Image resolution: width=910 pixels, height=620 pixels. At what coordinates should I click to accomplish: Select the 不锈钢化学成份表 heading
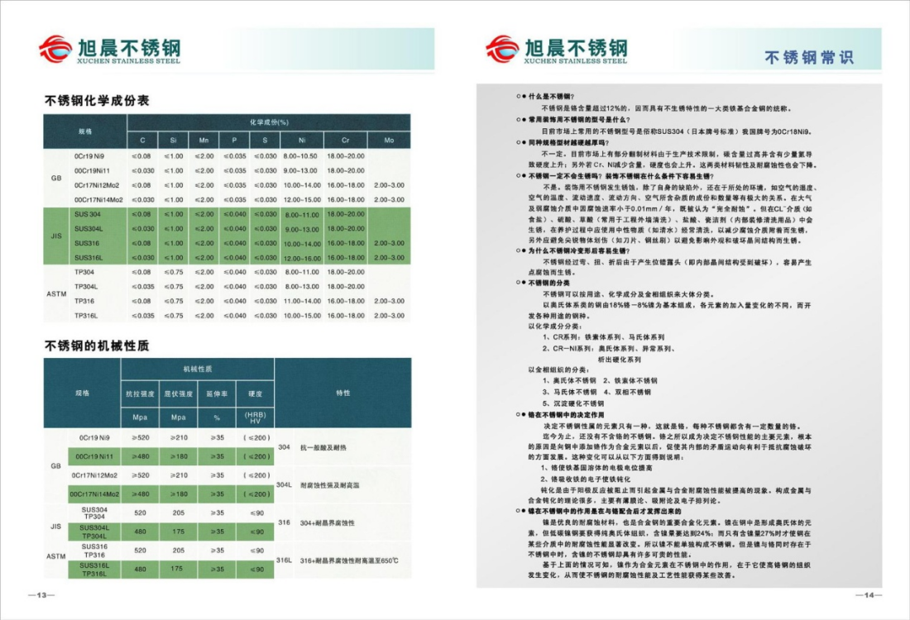coord(97,101)
